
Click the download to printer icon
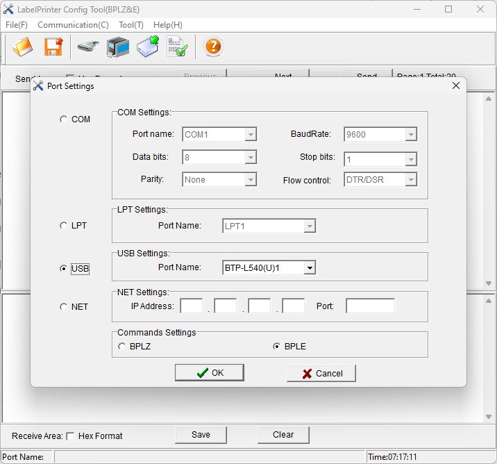[148, 47]
